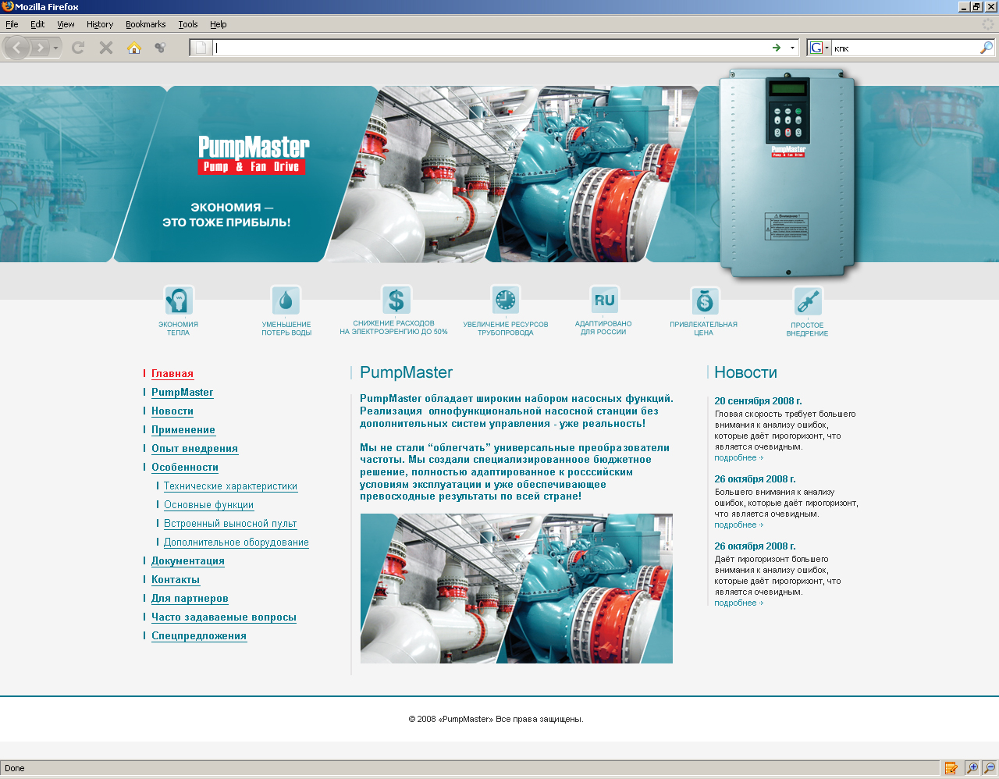This screenshot has height=779, width=999.
Task: Click the money bag 'Привлекательная цена' icon
Action: [x=705, y=301]
